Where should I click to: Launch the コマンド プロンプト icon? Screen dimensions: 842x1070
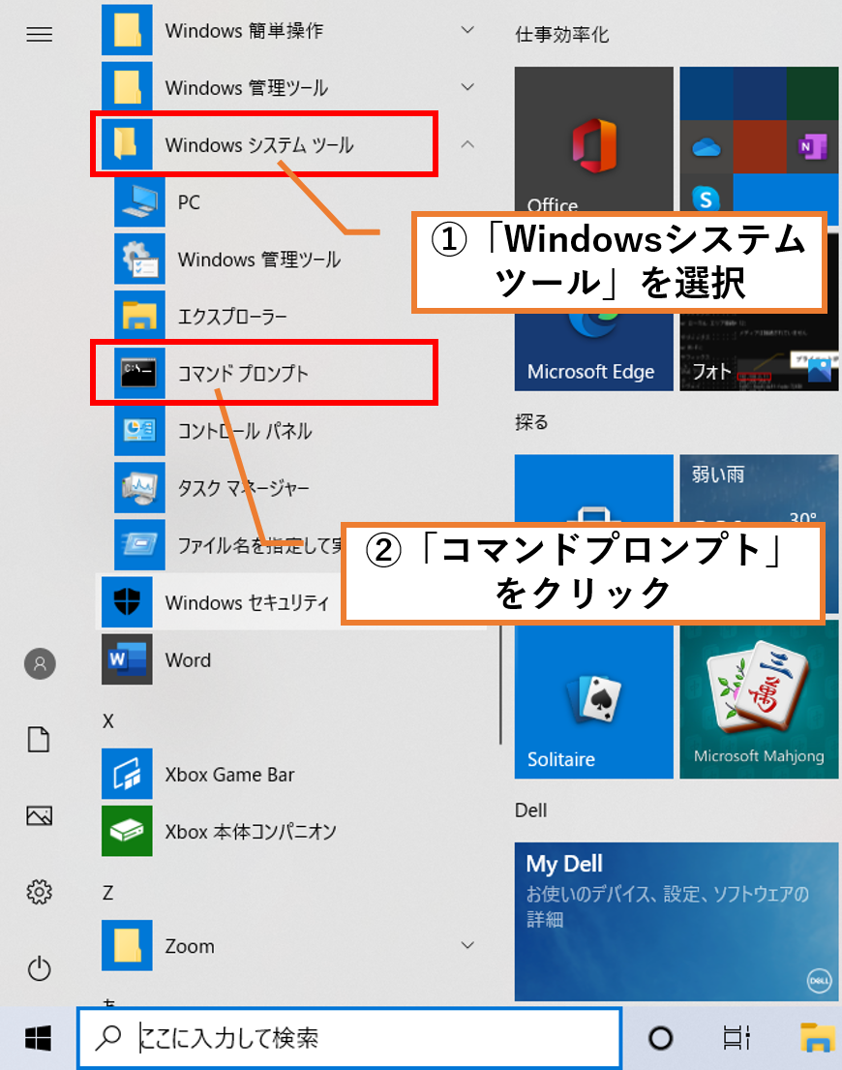[139, 373]
